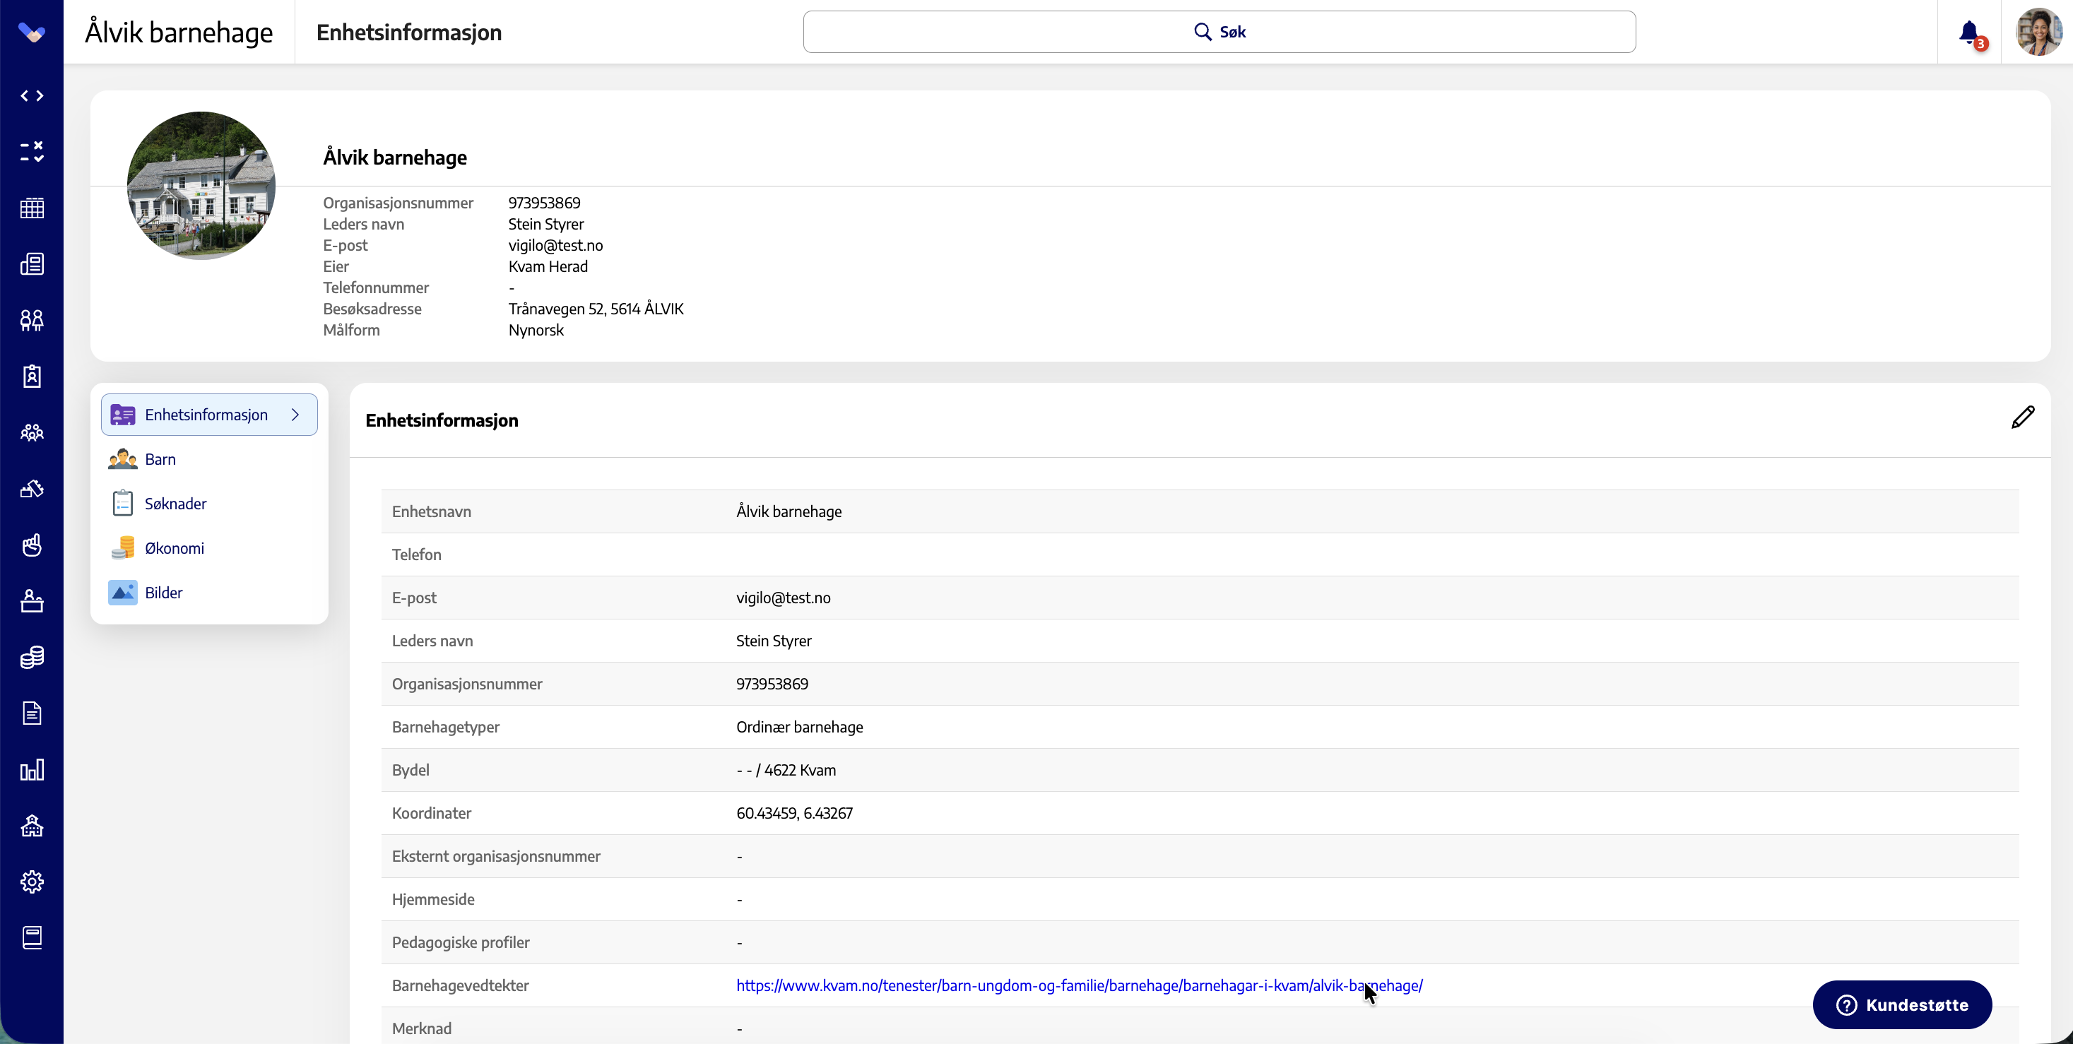
Task: Edit Enhetsinformasjon with the pencil icon
Action: pos(2022,417)
